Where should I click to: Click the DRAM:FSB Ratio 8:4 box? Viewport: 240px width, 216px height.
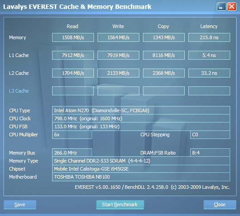[210, 152]
